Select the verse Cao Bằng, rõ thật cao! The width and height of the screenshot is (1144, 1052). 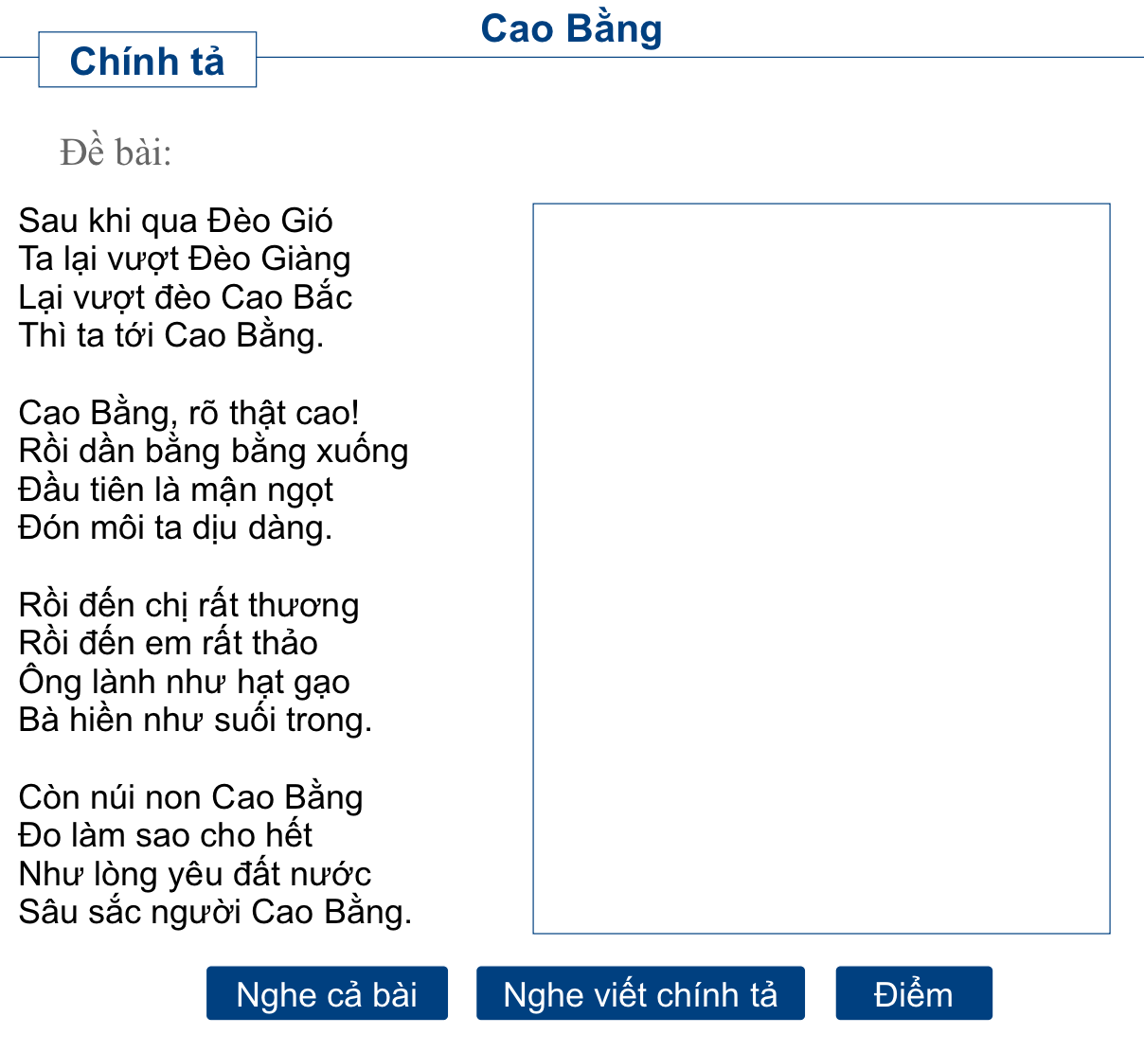click(189, 413)
